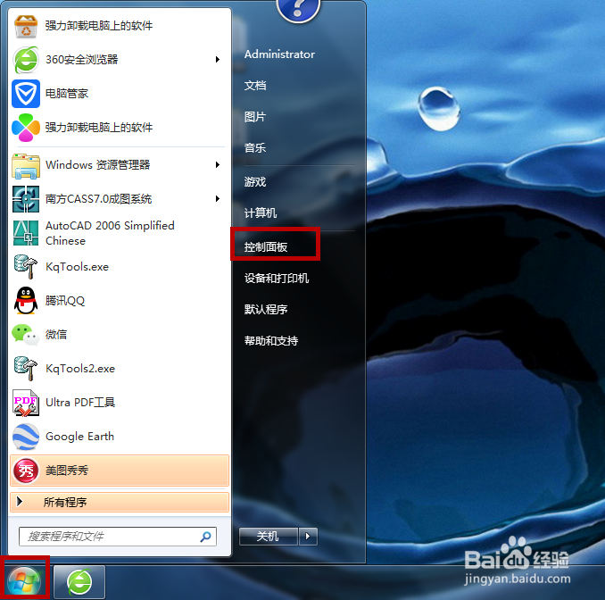Click the AutoCAD 2006 icon
605x600 pixels.
coord(26,233)
